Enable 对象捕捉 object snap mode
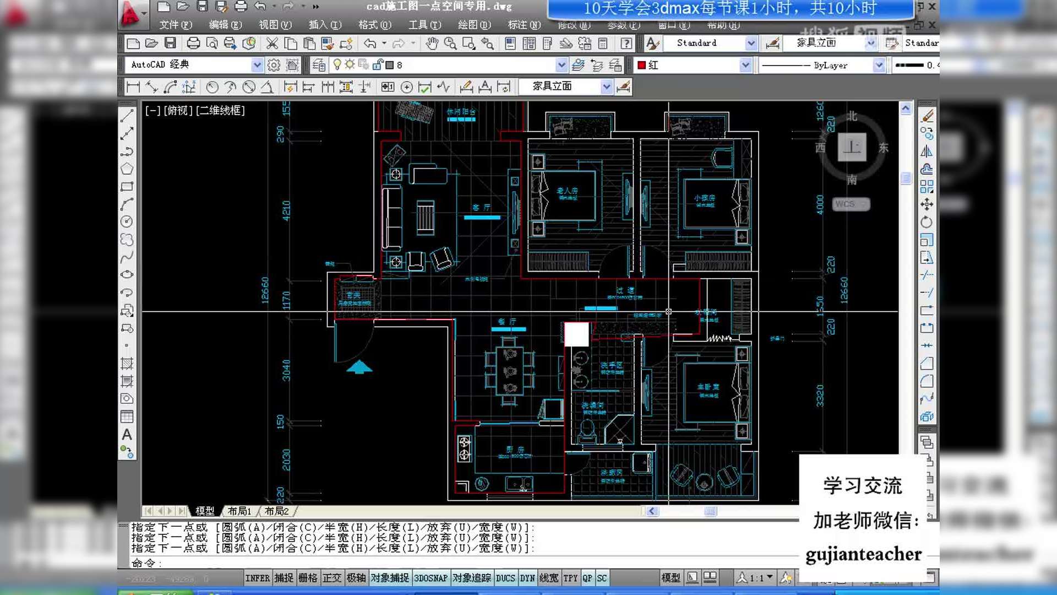1057x595 pixels. coord(391,577)
